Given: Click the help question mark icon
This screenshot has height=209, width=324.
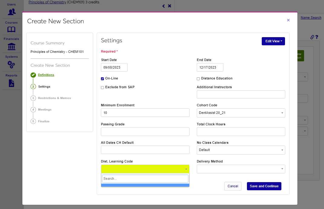Looking at the screenshot, I should coord(317,37).
